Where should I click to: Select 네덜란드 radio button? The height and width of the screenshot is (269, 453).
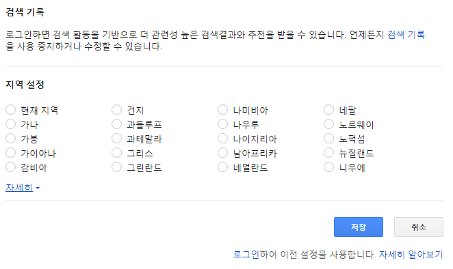click(x=223, y=167)
